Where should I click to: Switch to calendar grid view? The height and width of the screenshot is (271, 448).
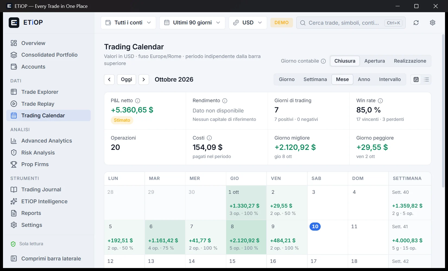416,79
